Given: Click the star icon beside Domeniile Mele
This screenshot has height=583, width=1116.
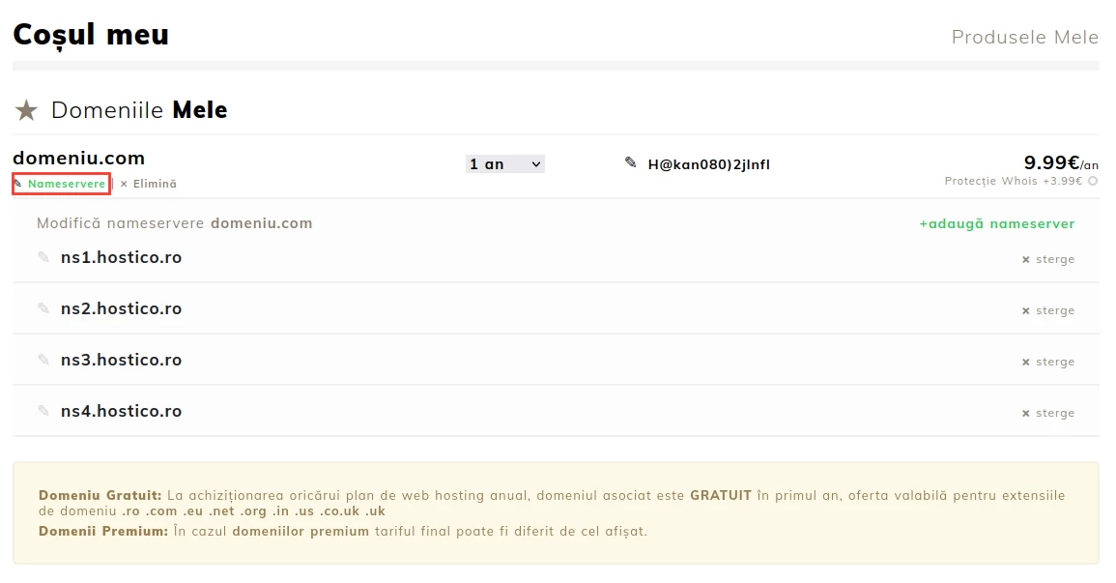Looking at the screenshot, I should pos(26,111).
